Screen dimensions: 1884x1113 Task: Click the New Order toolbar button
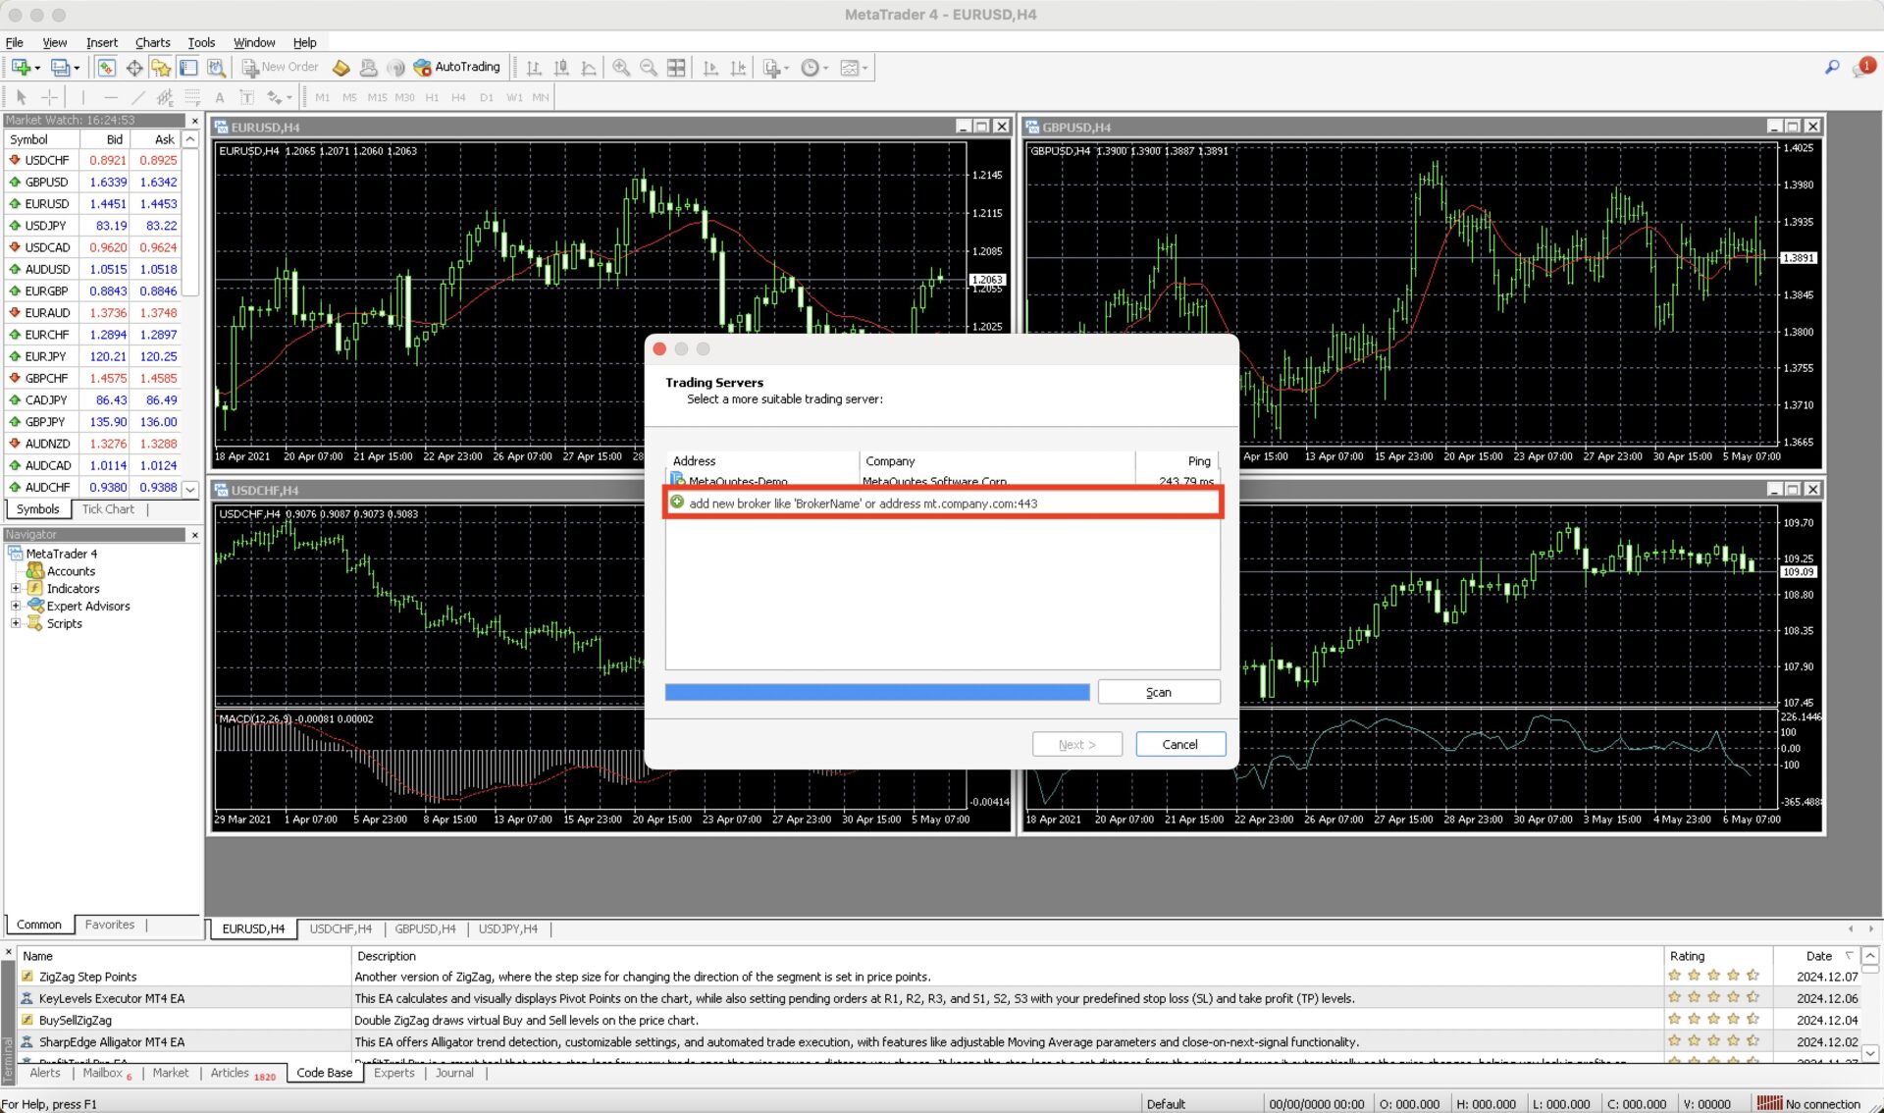tap(281, 68)
